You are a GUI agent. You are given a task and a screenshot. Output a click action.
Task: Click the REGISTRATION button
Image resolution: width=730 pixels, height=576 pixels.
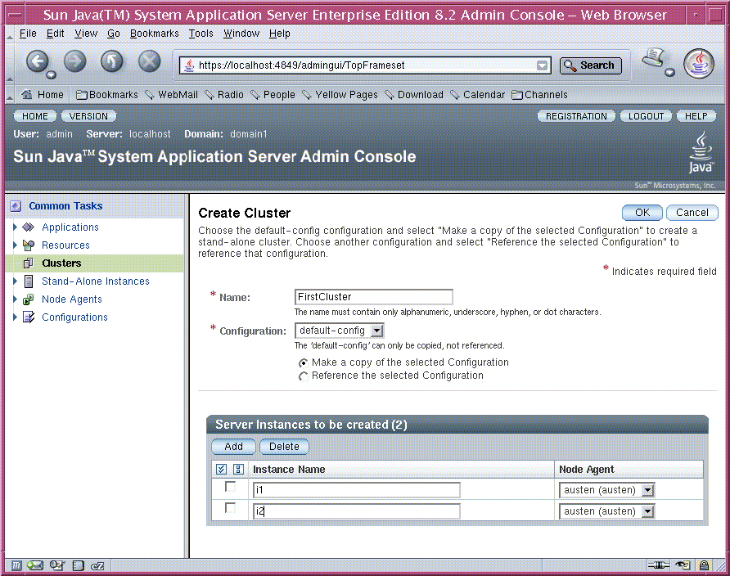point(576,116)
